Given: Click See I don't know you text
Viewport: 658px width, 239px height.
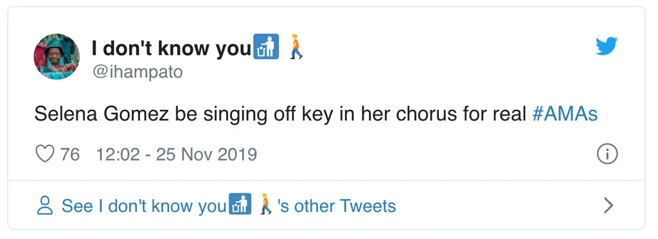Looking at the screenshot, I should coord(144,206).
